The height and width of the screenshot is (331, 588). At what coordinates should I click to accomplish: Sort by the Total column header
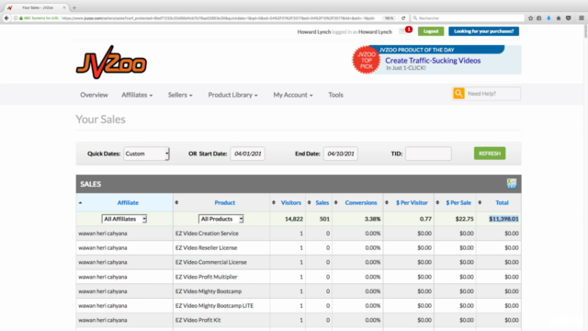tap(502, 202)
